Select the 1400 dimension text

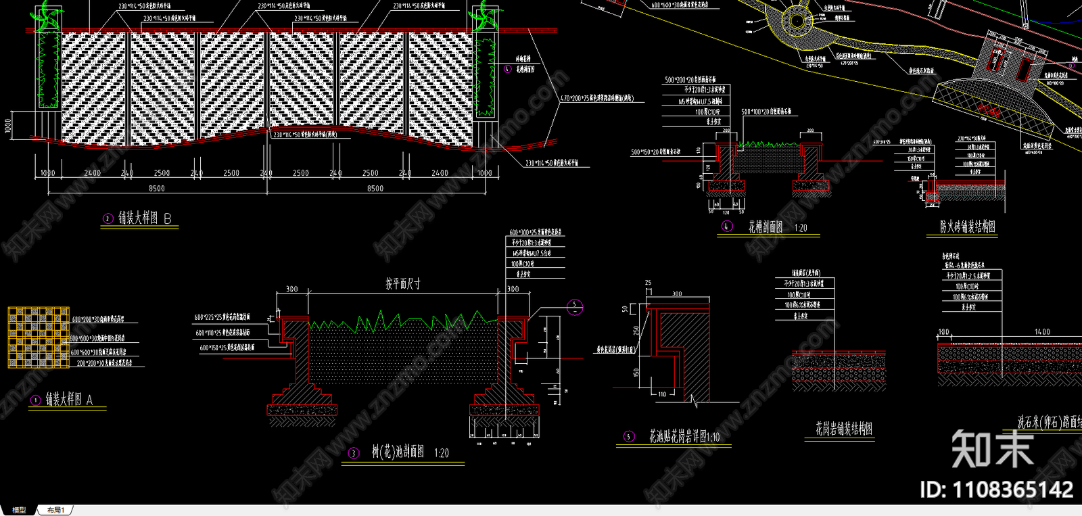pyautogui.click(x=1042, y=331)
